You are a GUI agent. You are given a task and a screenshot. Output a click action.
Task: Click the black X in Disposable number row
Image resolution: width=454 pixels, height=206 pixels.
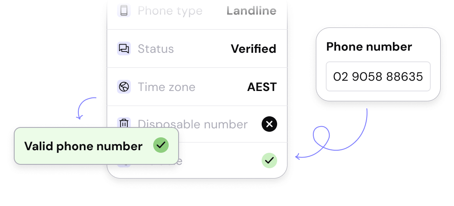click(x=269, y=124)
